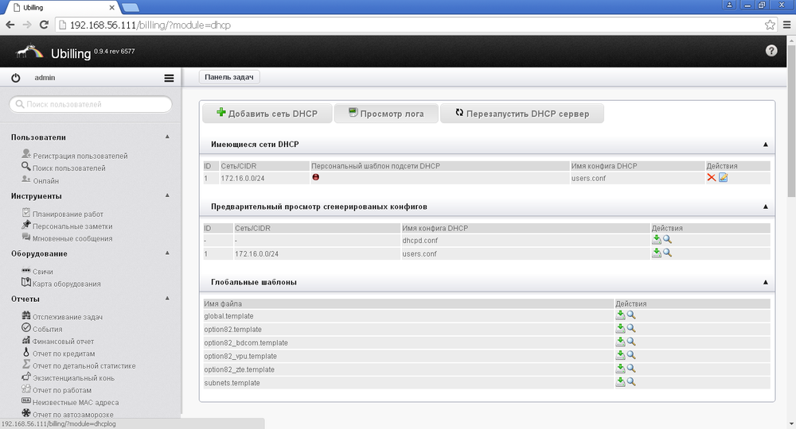The height and width of the screenshot is (429, 796).
Task: View the option82.template contents
Action: [x=631, y=328]
